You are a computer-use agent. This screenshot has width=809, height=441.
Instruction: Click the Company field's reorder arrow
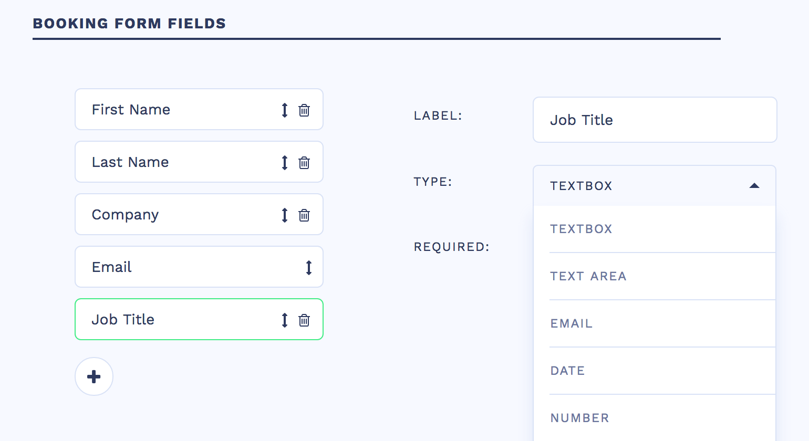coord(285,215)
